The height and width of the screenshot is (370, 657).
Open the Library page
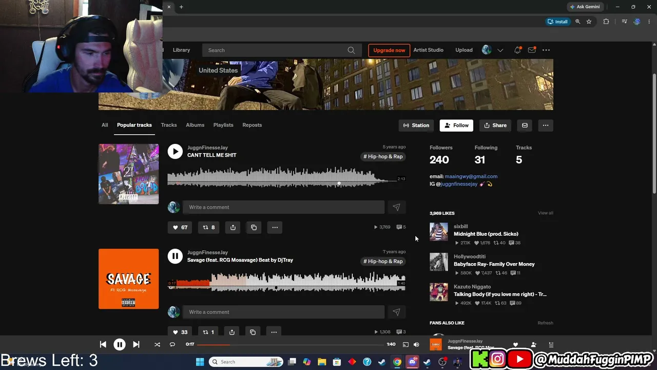181,50
